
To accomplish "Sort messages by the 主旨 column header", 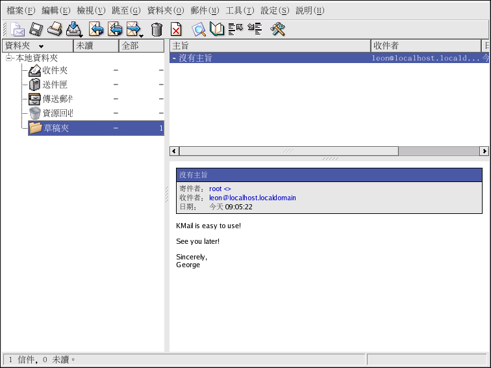I will 270,46.
